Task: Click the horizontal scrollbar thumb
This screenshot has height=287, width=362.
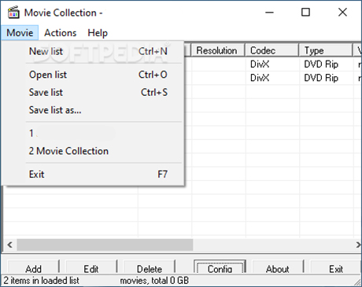Action: [x=105, y=245]
